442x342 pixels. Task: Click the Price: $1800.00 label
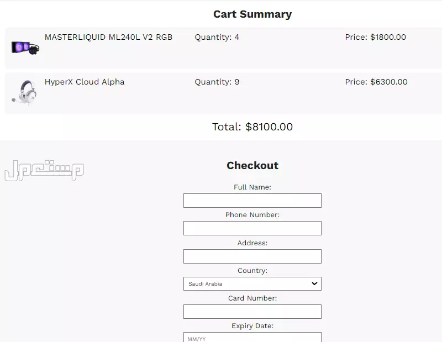(375, 37)
